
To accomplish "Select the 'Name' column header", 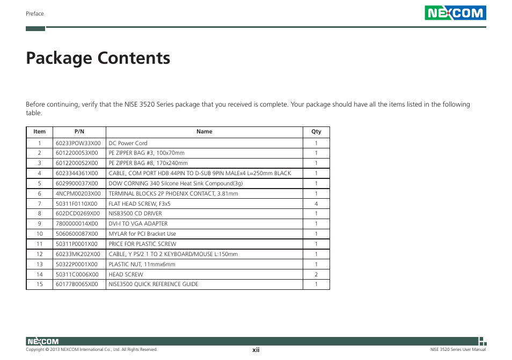I will pyautogui.click(x=204, y=132).
